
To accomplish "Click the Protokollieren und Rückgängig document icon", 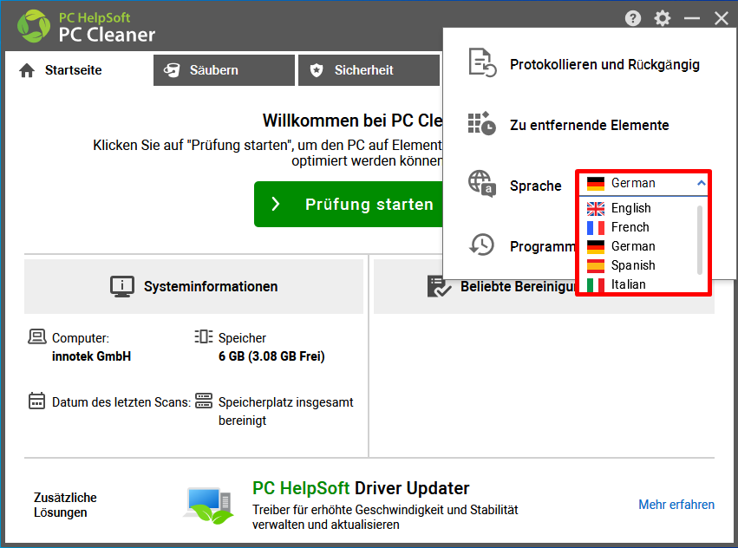I will pos(482,62).
